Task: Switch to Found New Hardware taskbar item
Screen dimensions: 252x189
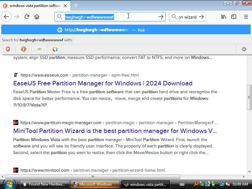Action: point(44,184)
